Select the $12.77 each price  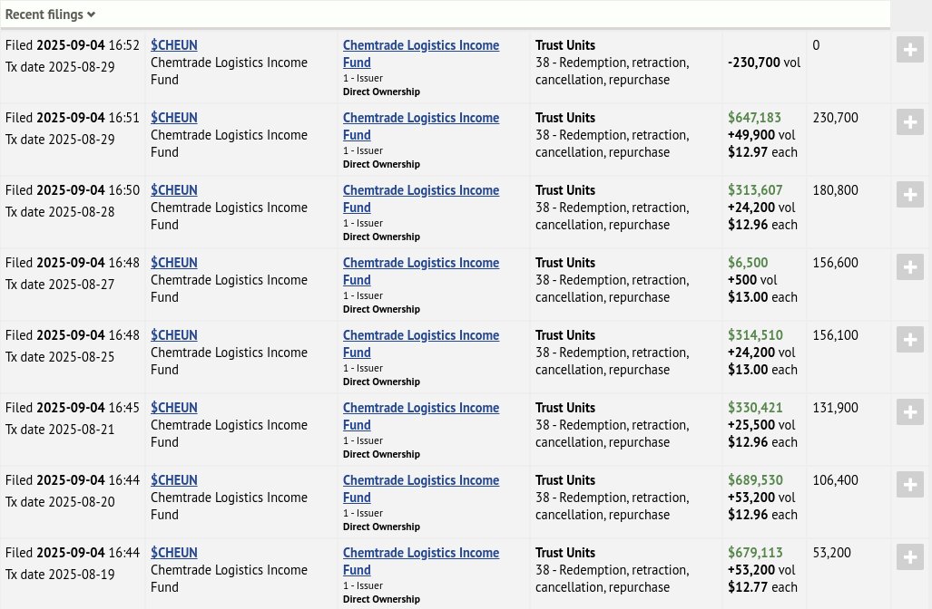pyautogui.click(x=762, y=586)
